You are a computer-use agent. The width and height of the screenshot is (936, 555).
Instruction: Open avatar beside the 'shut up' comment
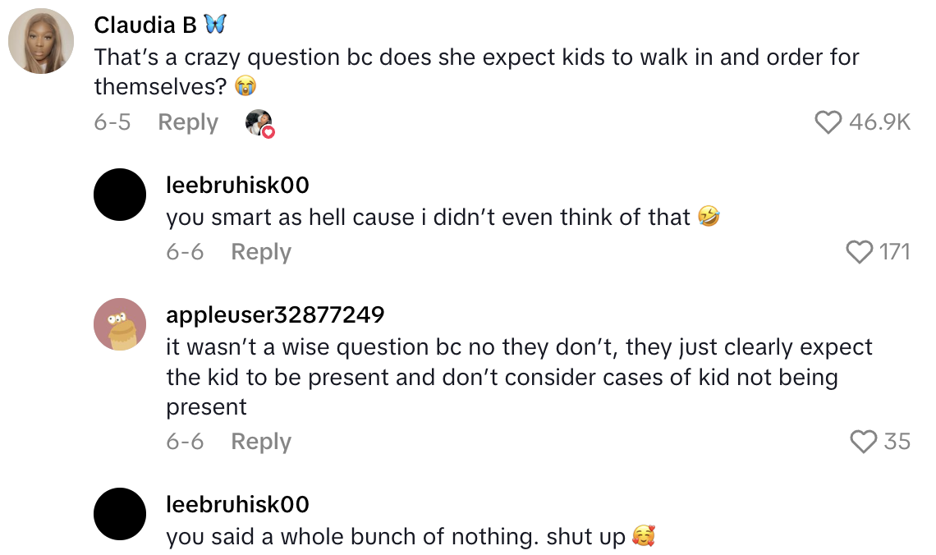tap(120, 514)
